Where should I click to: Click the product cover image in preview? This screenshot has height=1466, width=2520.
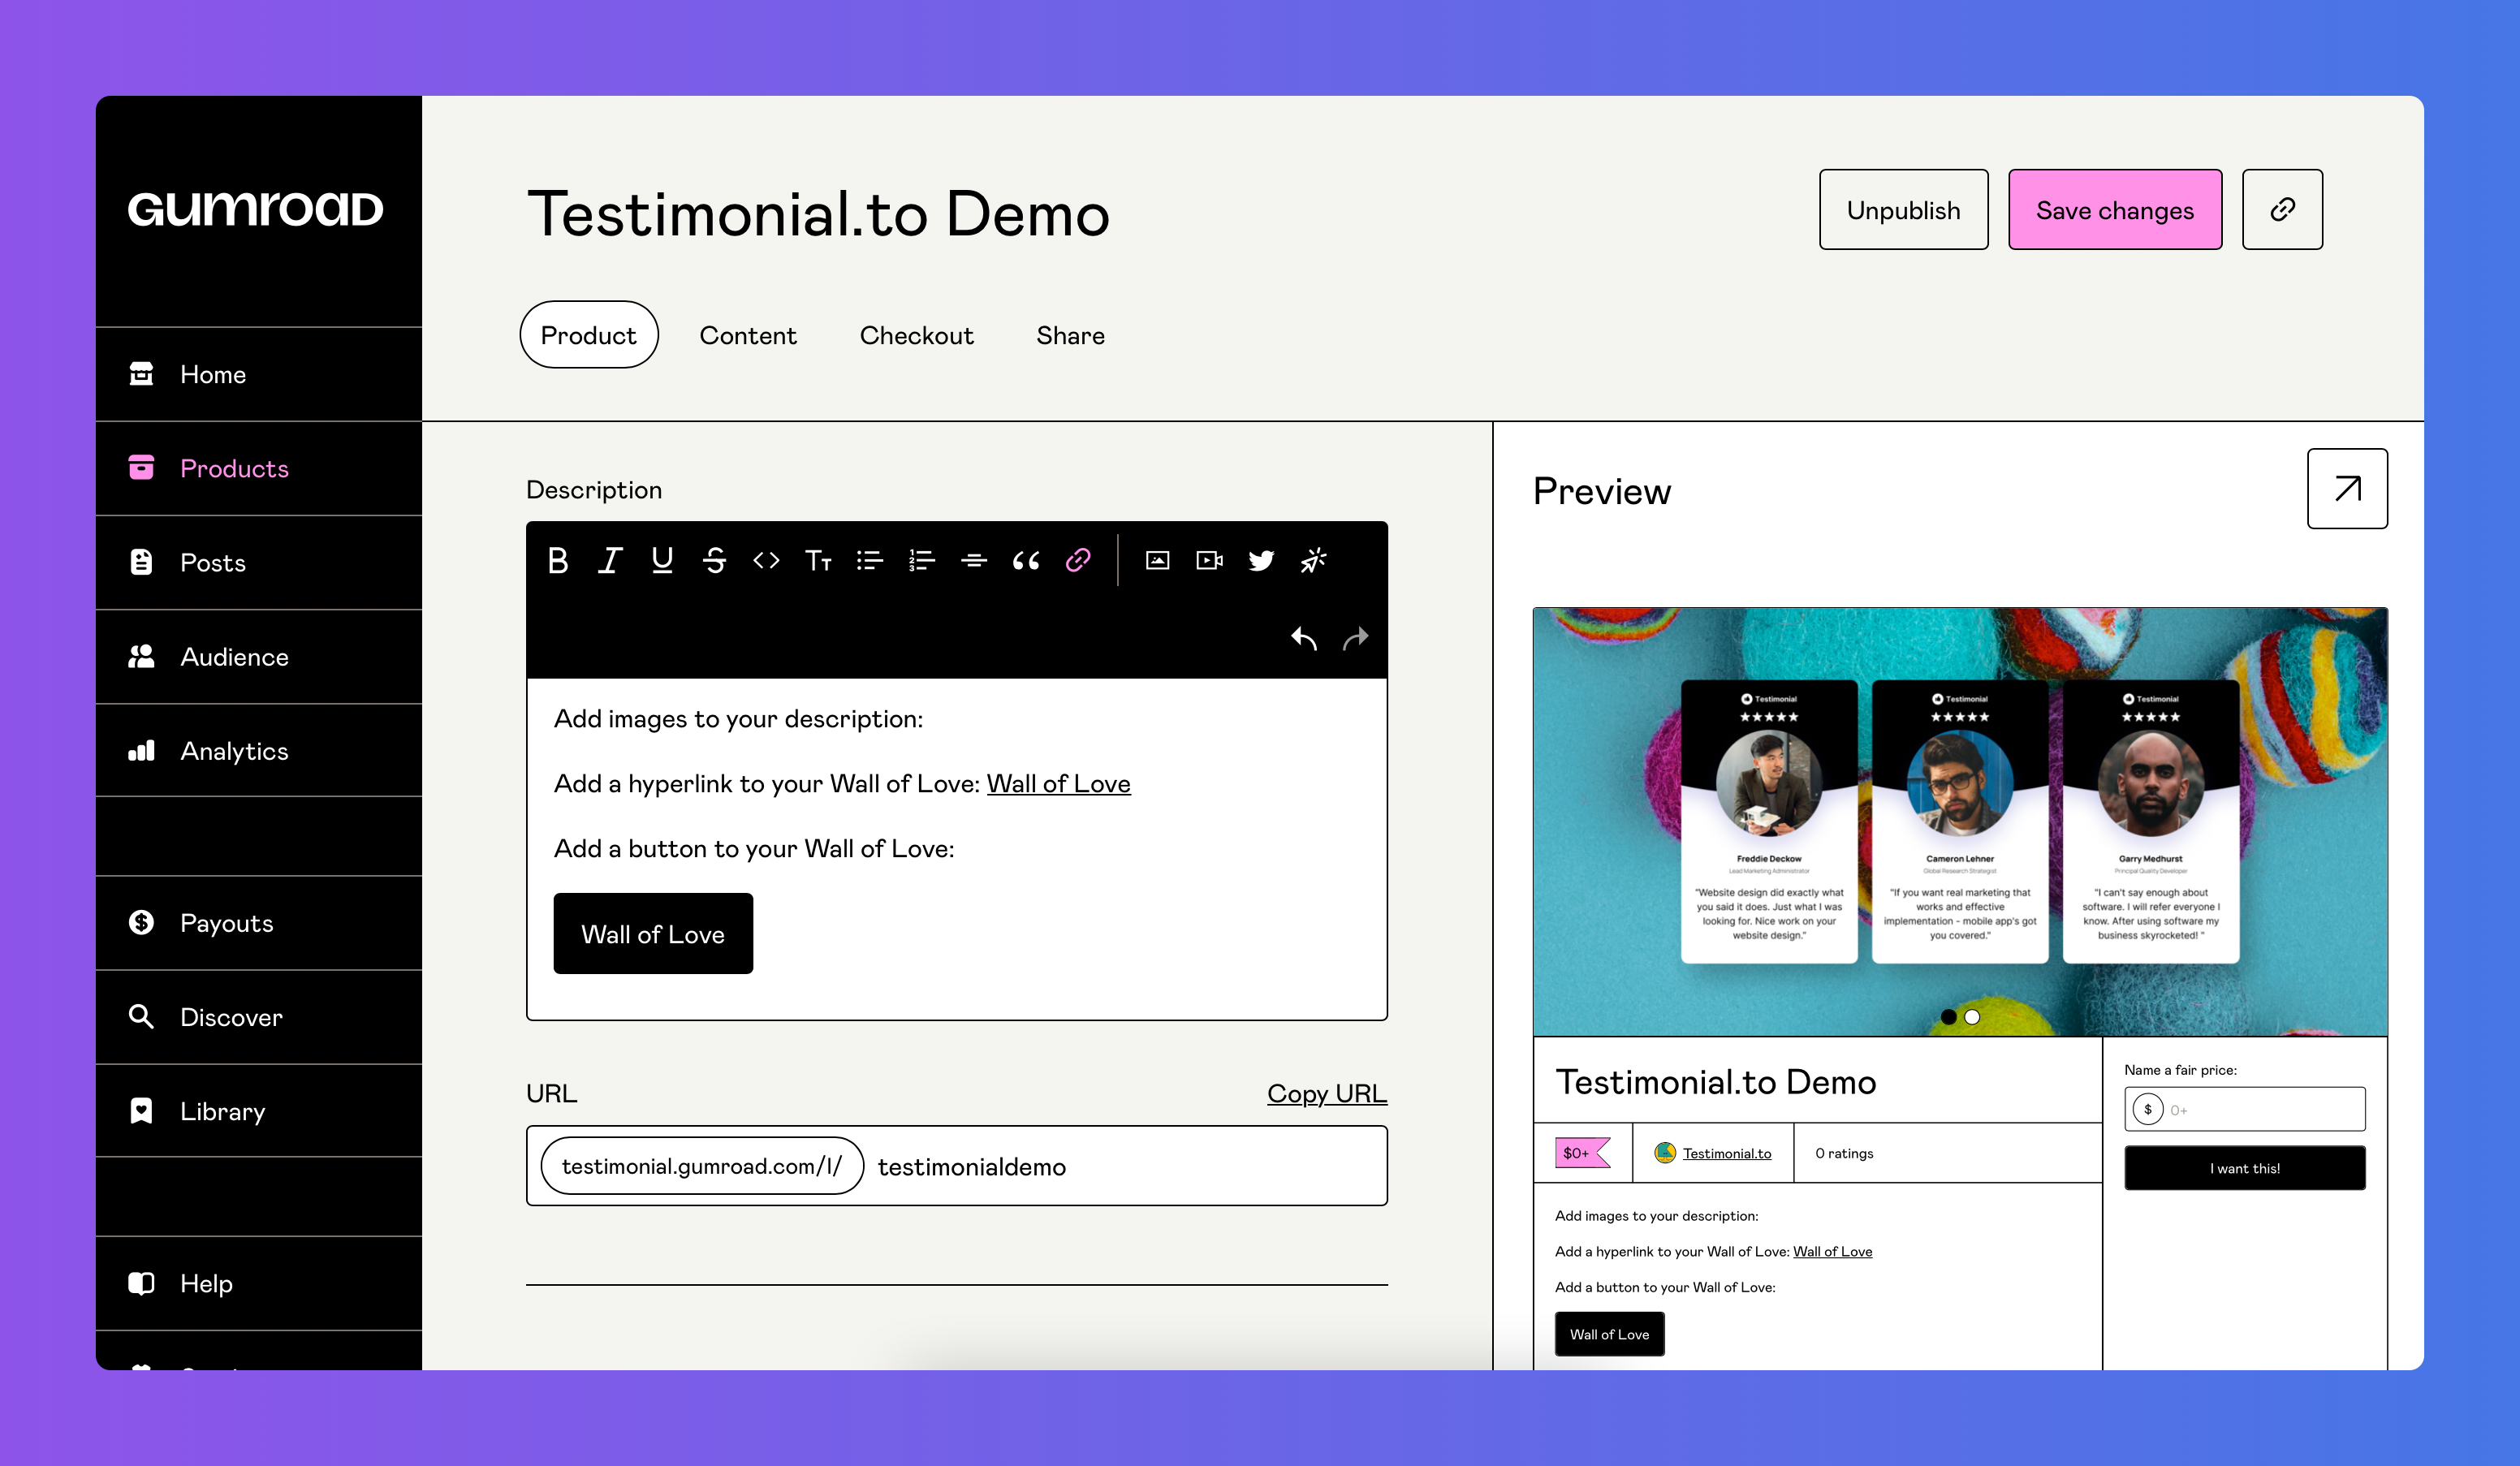[x=1960, y=822]
